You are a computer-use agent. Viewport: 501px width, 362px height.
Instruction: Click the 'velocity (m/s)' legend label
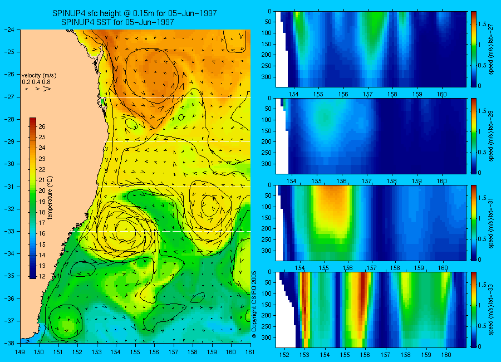(x=39, y=76)
